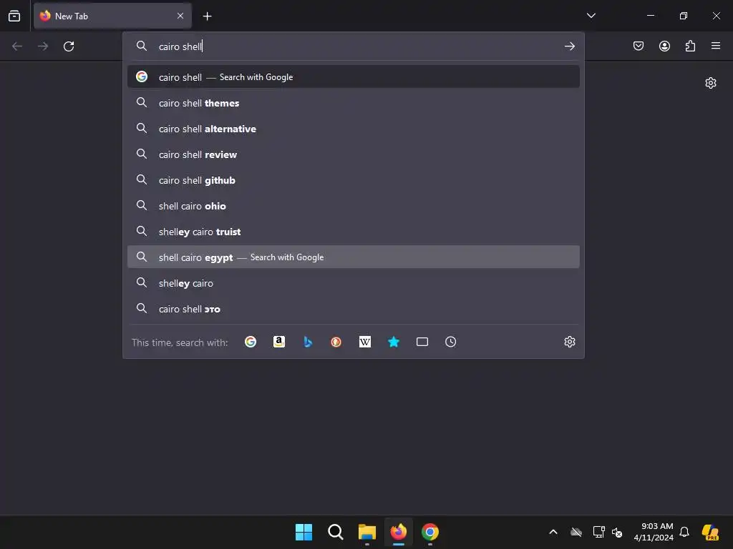
Task: Restore down the Firefox window
Action: click(x=684, y=16)
